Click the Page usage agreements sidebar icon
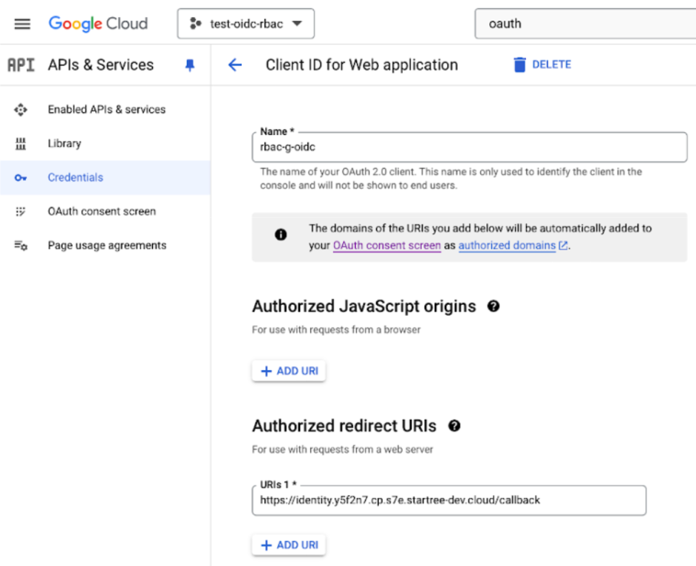696x566 pixels. coord(21,245)
